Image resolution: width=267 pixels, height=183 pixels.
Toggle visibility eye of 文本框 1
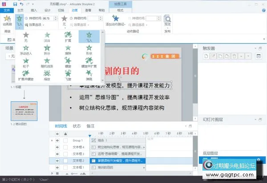pos(57,167)
